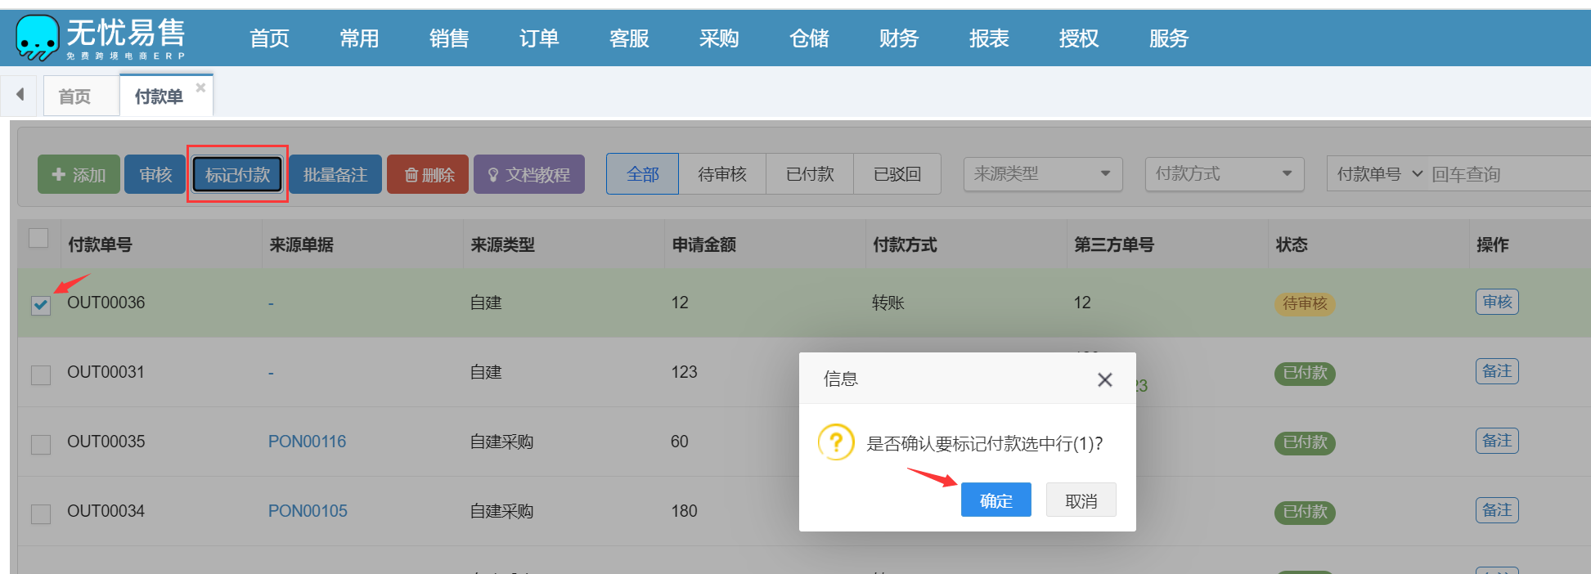Open source document link PON00116
The width and height of the screenshot is (1591, 574).
tap(307, 442)
